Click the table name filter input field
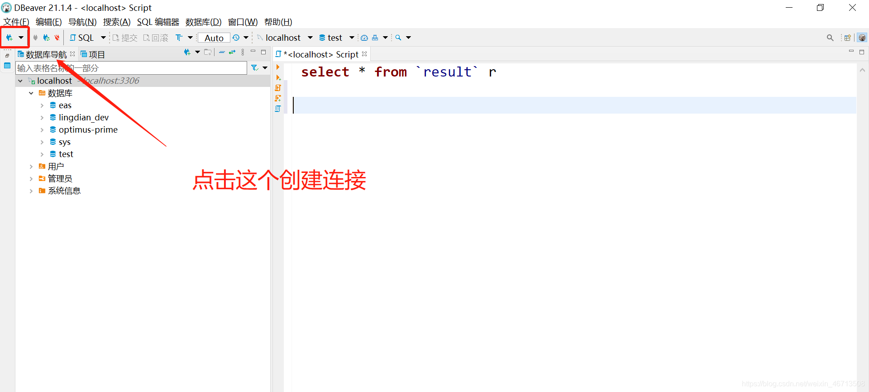This screenshot has width=869, height=392. (131, 68)
